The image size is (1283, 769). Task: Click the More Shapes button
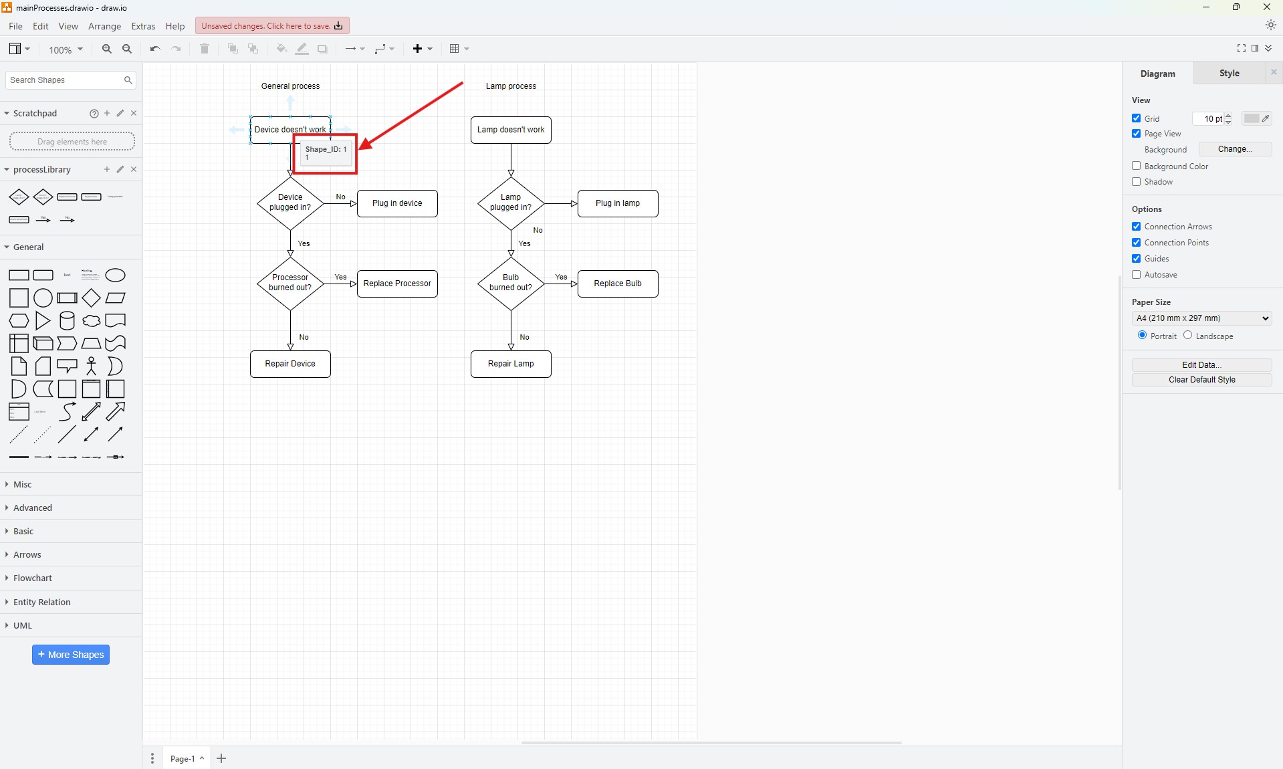tap(70, 655)
